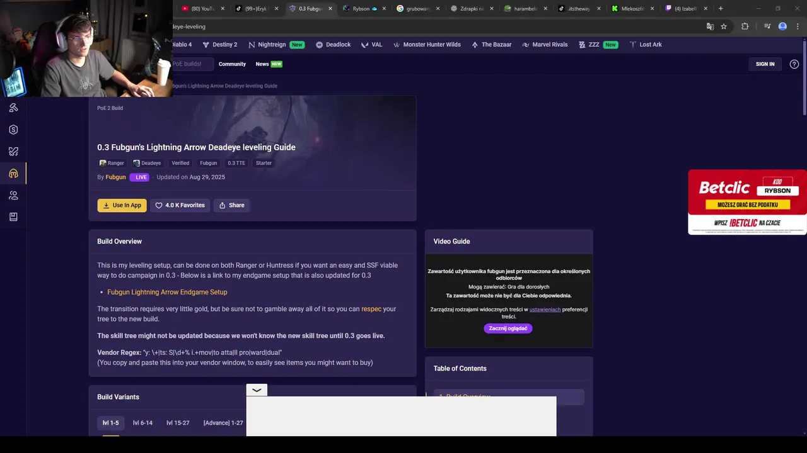The image size is (807, 453).
Task: Click the Zacznij oglądać button
Action: (x=508, y=328)
